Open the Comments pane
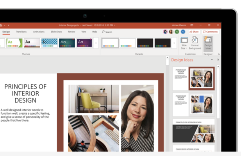Viewport: 241px width, 156px height. [x=211, y=32]
